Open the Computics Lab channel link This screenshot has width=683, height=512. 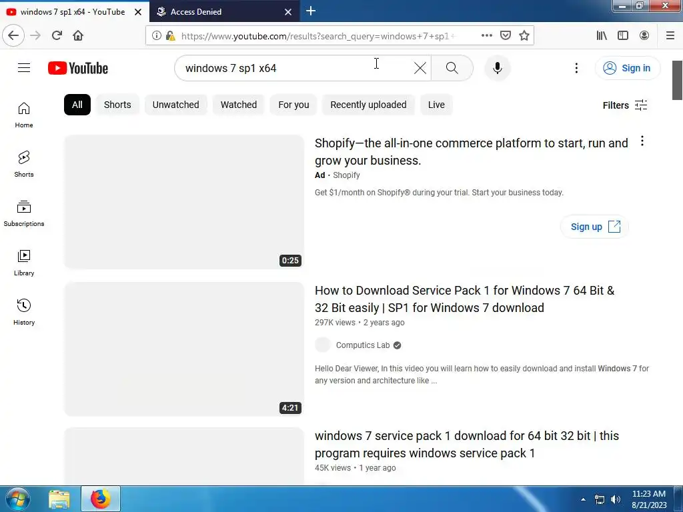tap(363, 345)
